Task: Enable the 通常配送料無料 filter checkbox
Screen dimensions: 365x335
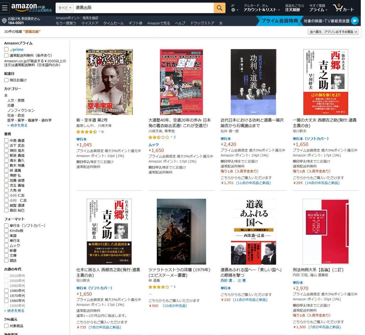Action: (x=6, y=55)
